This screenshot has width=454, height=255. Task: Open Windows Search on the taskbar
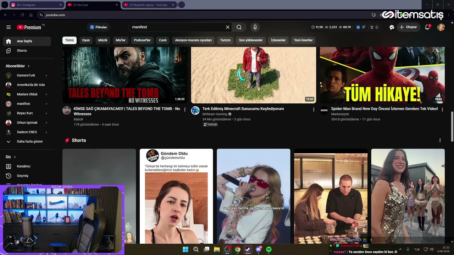pos(196,249)
